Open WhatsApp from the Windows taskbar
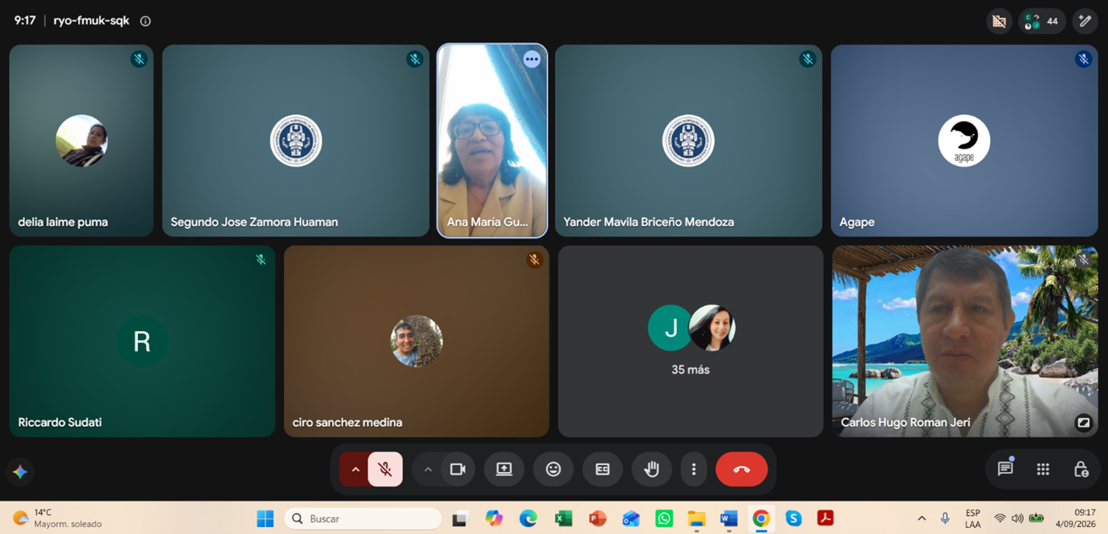This screenshot has height=534, width=1108. (664, 518)
